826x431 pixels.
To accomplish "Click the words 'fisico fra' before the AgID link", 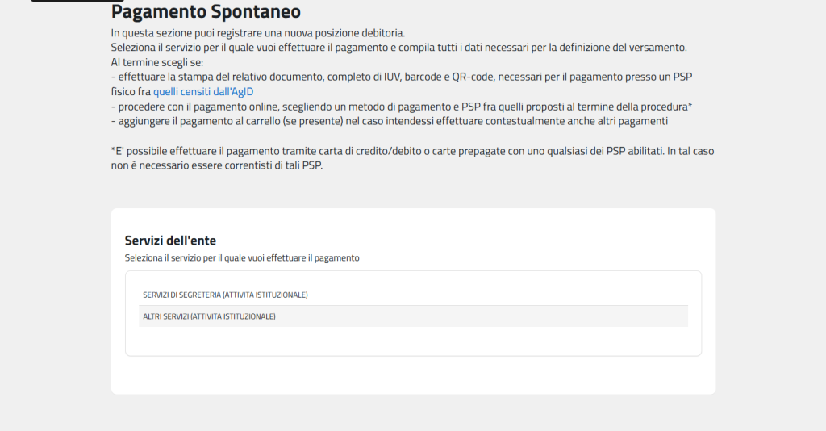I will tap(131, 91).
